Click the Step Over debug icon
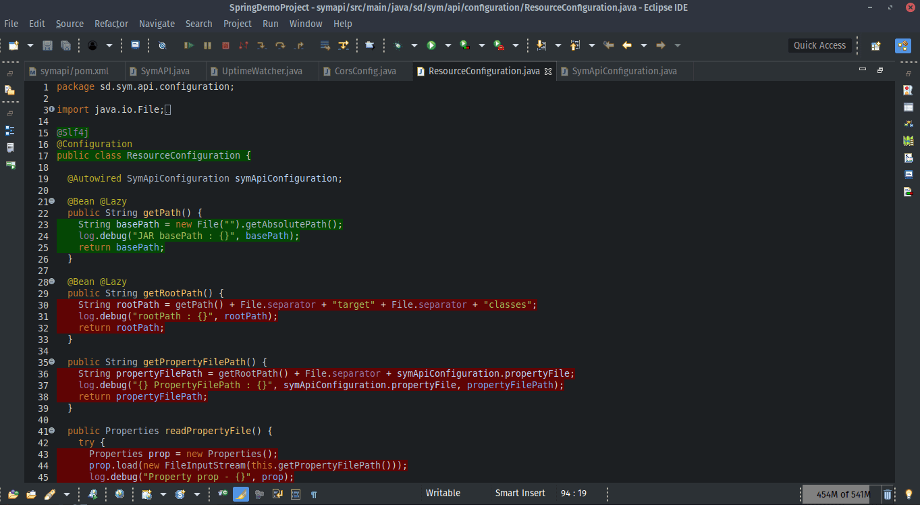Viewport: 920px width, 505px height. pyautogui.click(x=280, y=45)
